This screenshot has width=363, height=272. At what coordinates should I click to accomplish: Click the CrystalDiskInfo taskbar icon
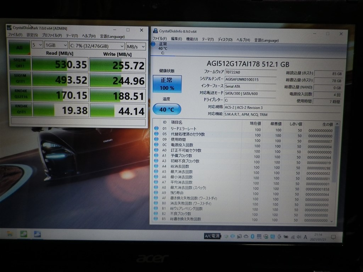[37, 234]
